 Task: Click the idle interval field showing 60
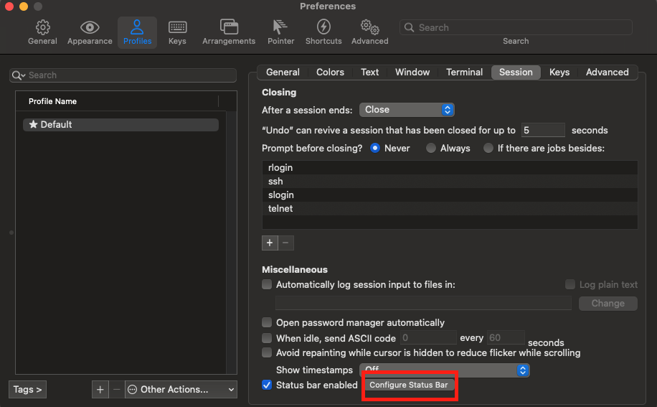coord(506,338)
